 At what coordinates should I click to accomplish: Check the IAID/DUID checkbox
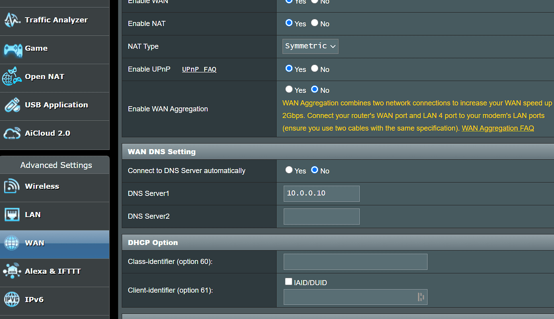pyautogui.click(x=289, y=281)
